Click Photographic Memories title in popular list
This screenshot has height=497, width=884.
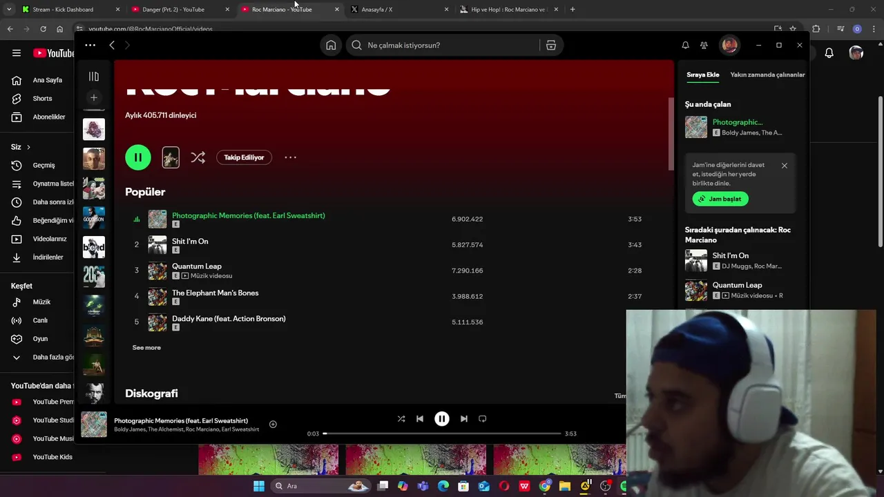tap(248, 215)
